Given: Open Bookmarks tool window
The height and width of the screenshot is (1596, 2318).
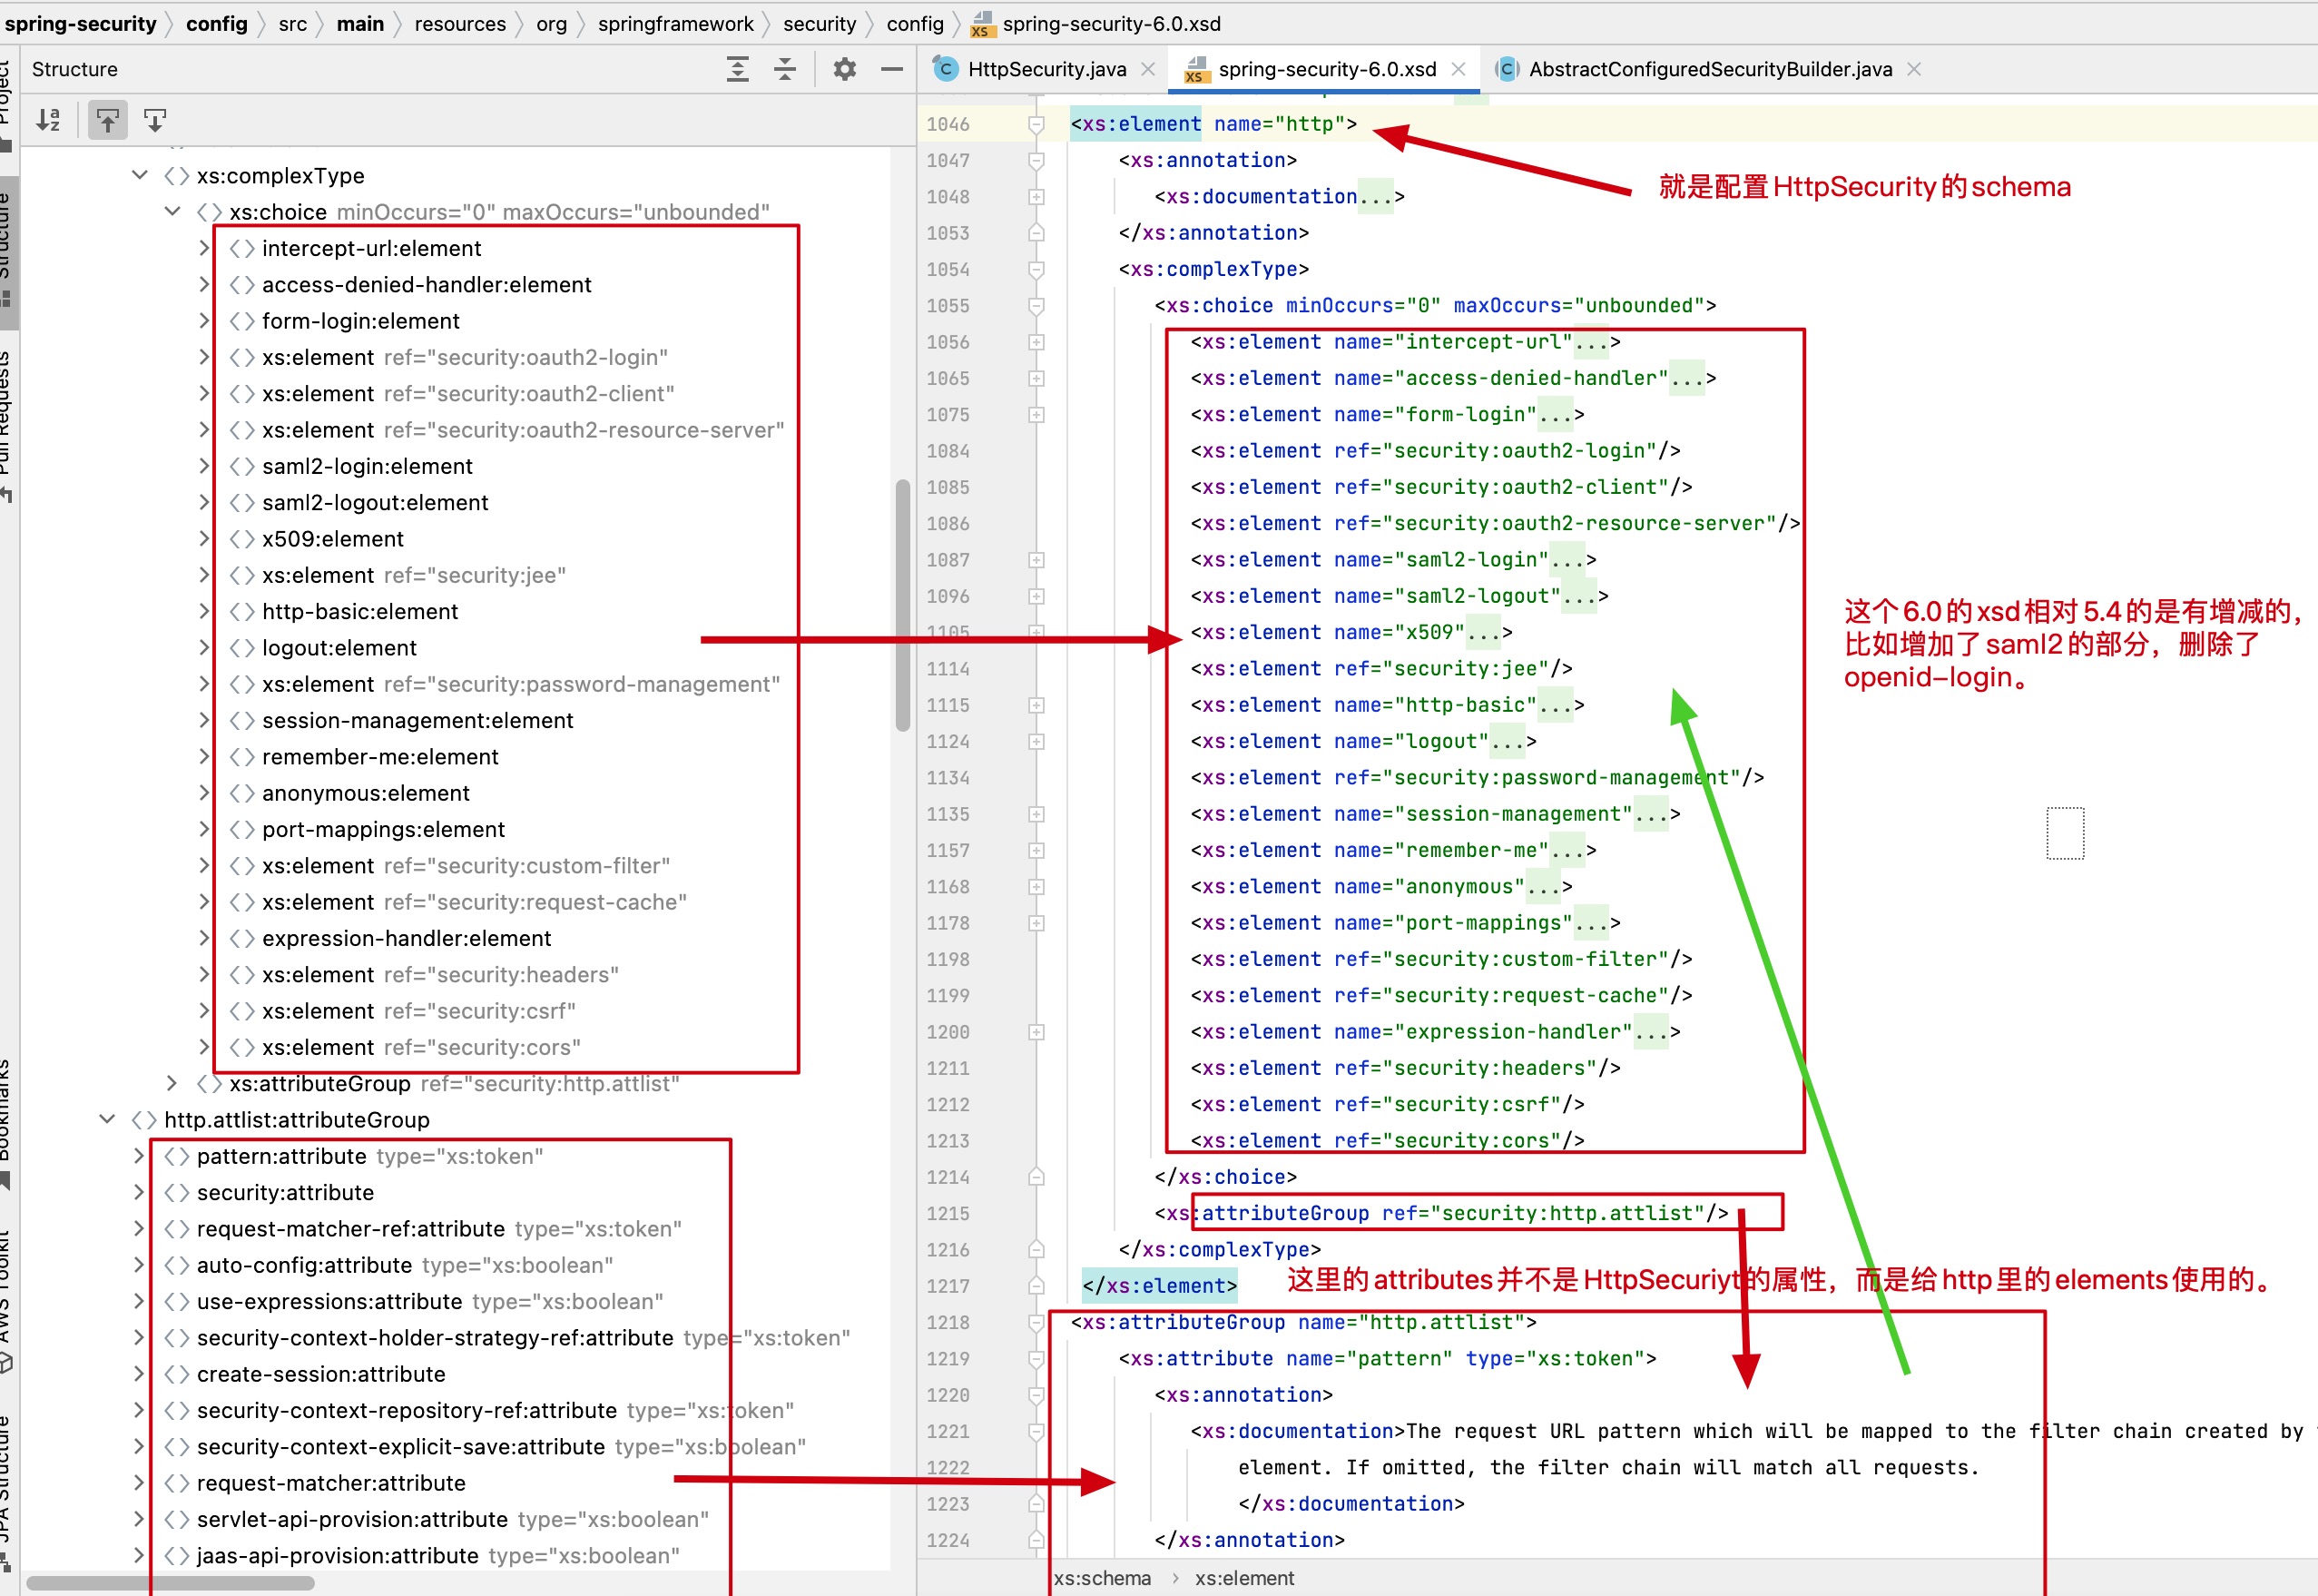Looking at the screenshot, I should pos(6,1125).
